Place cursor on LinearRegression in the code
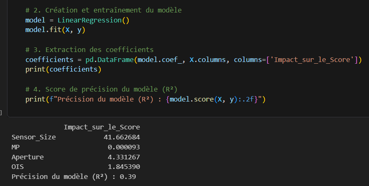The width and height of the screenshot is (369, 186). point(92,20)
